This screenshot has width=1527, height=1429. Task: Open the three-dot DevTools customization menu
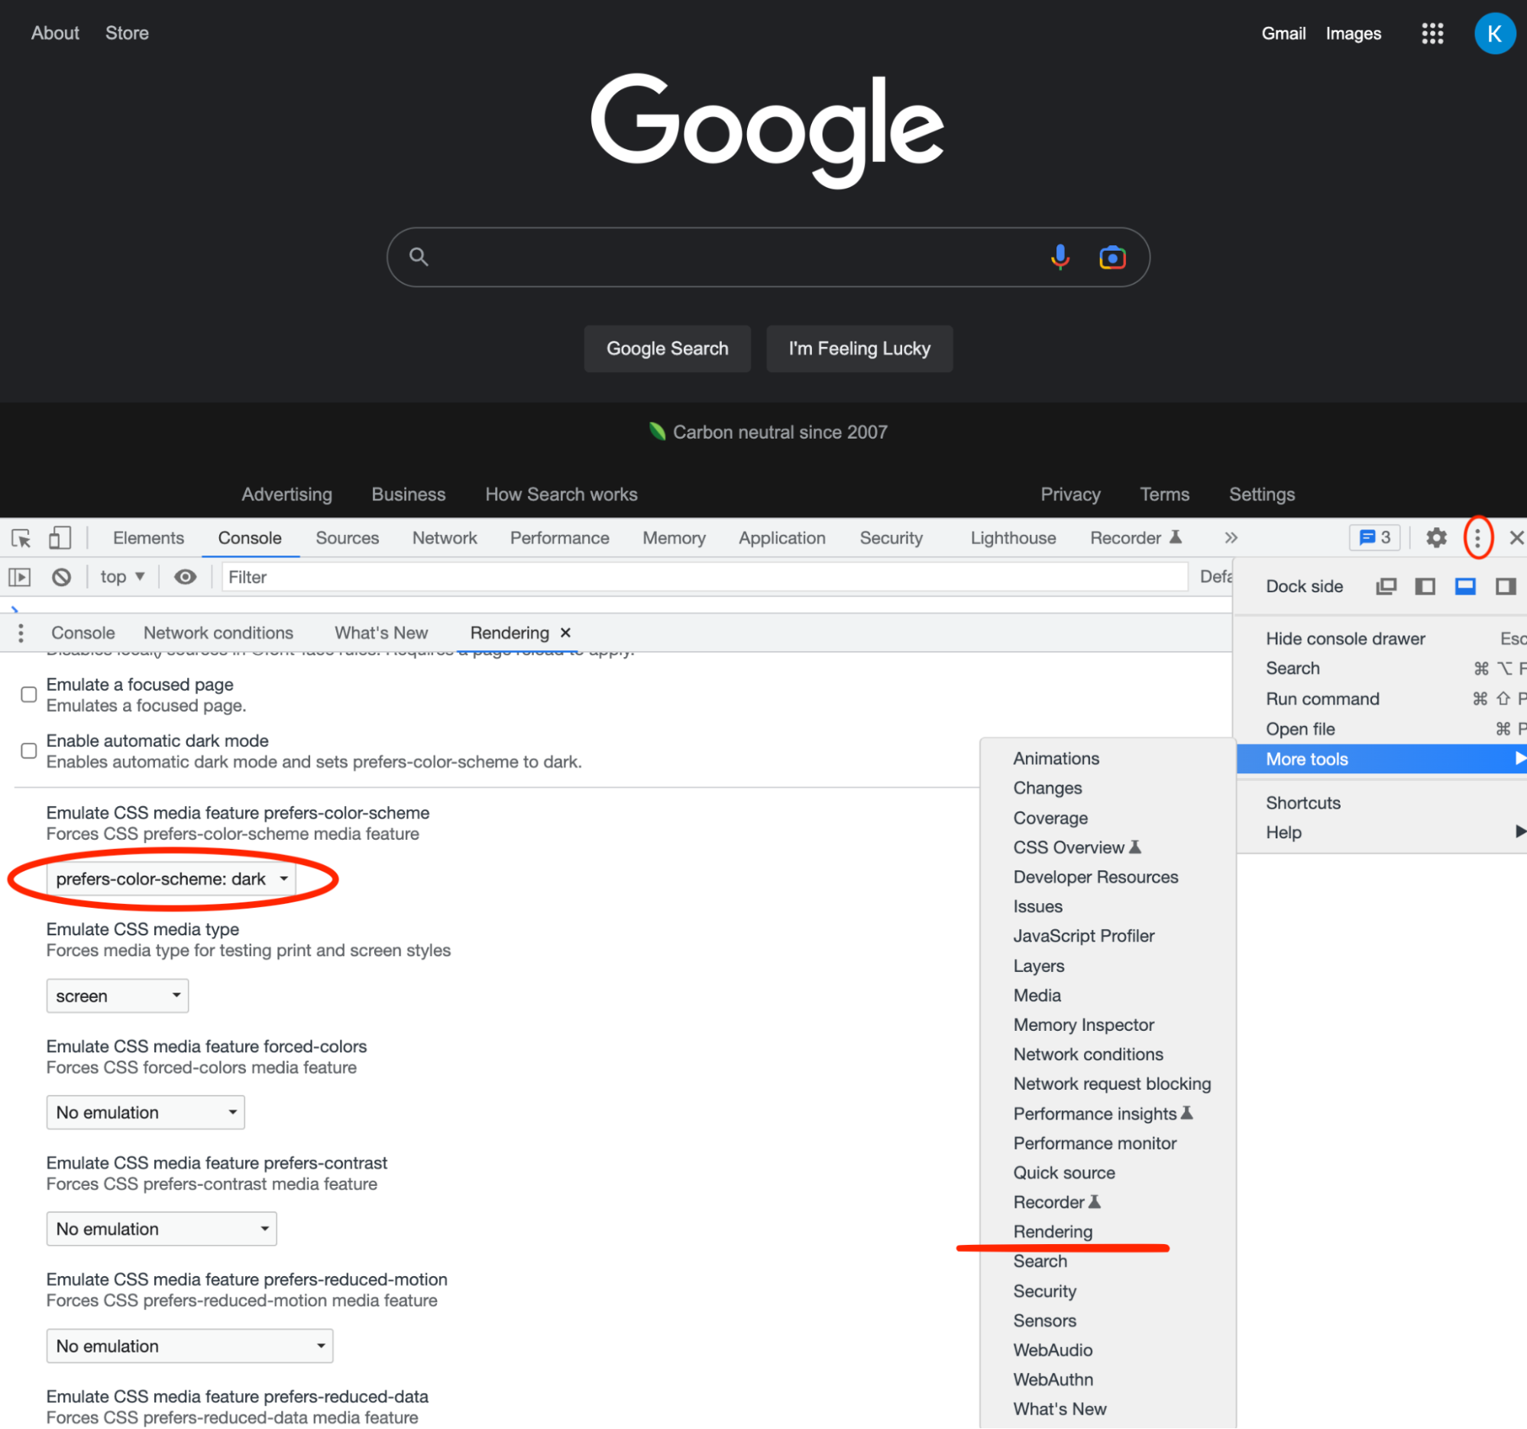(x=1477, y=538)
